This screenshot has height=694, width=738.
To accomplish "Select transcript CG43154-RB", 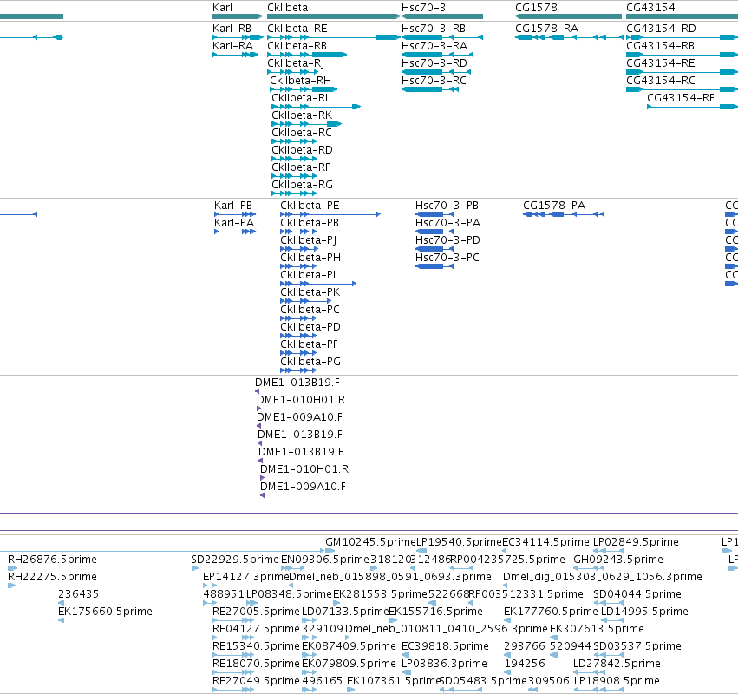I will pyautogui.click(x=660, y=46).
